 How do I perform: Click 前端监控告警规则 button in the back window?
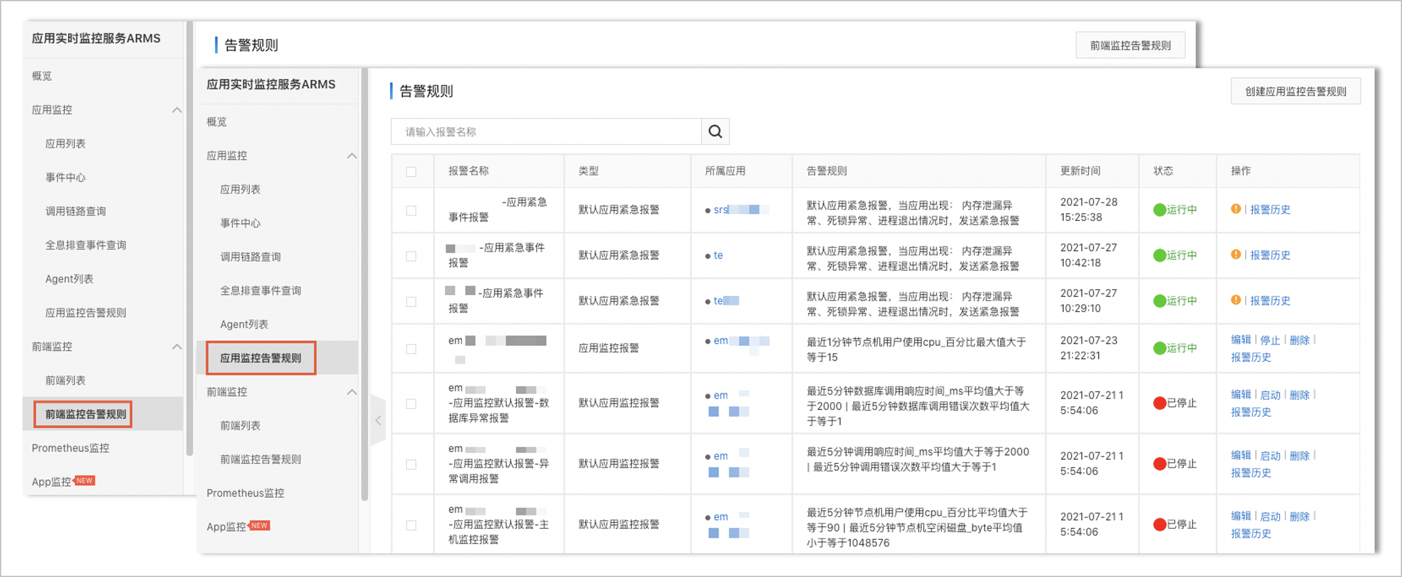point(1130,45)
